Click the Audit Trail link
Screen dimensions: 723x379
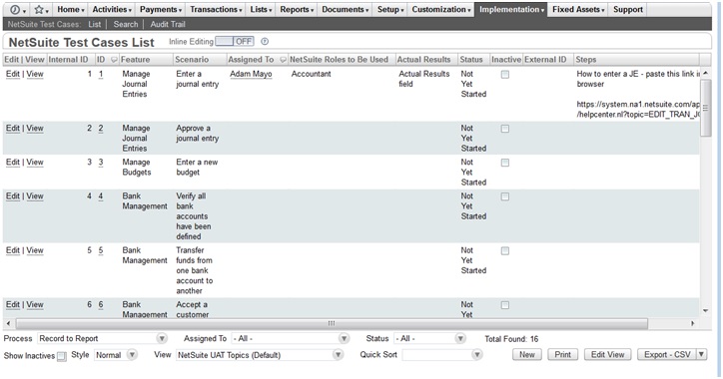click(x=168, y=24)
